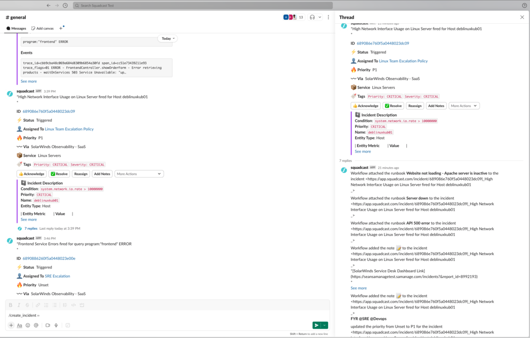Apply code block formatting in composer
The image size is (530, 338).
click(x=82, y=305)
